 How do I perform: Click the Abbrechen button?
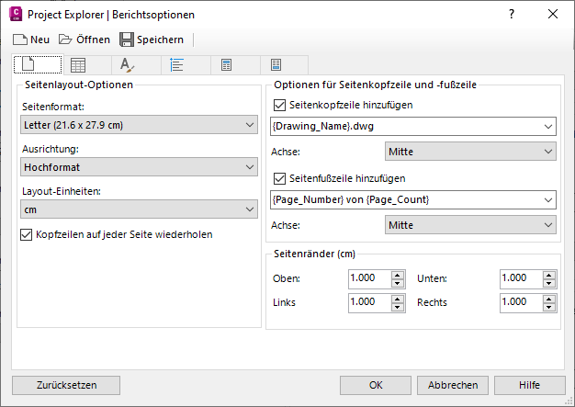click(x=453, y=385)
